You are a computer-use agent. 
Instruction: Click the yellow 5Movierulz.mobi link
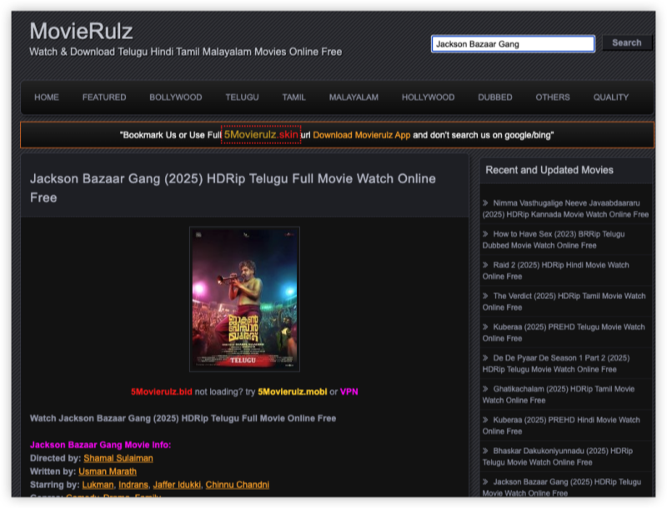click(293, 392)
